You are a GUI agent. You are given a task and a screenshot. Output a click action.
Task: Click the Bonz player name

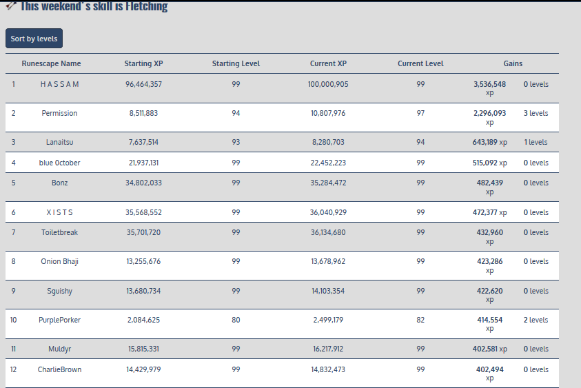tap(59, 183)
